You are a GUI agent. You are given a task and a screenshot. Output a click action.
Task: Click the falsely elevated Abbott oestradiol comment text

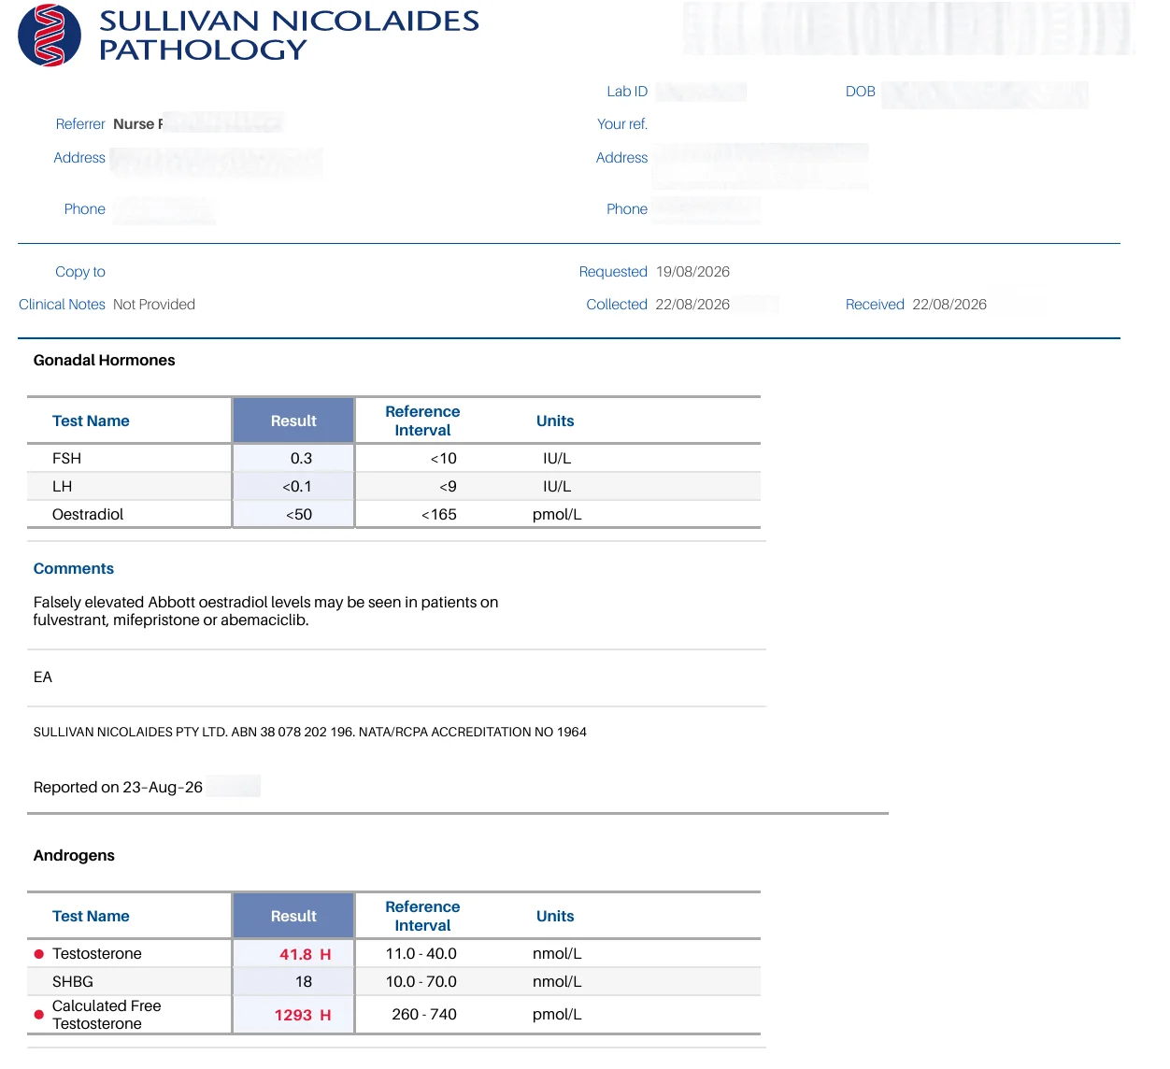(265, 611)
